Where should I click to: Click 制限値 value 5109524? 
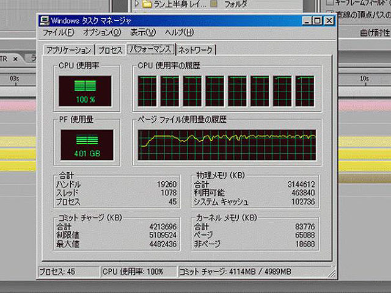(x=163, y=235)
